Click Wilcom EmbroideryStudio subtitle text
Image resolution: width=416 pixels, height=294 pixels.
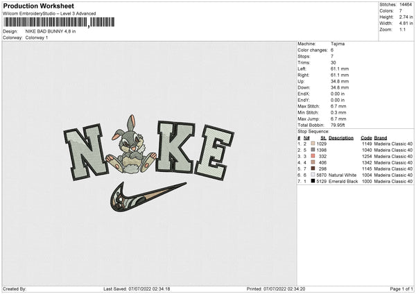pos(49,14)
